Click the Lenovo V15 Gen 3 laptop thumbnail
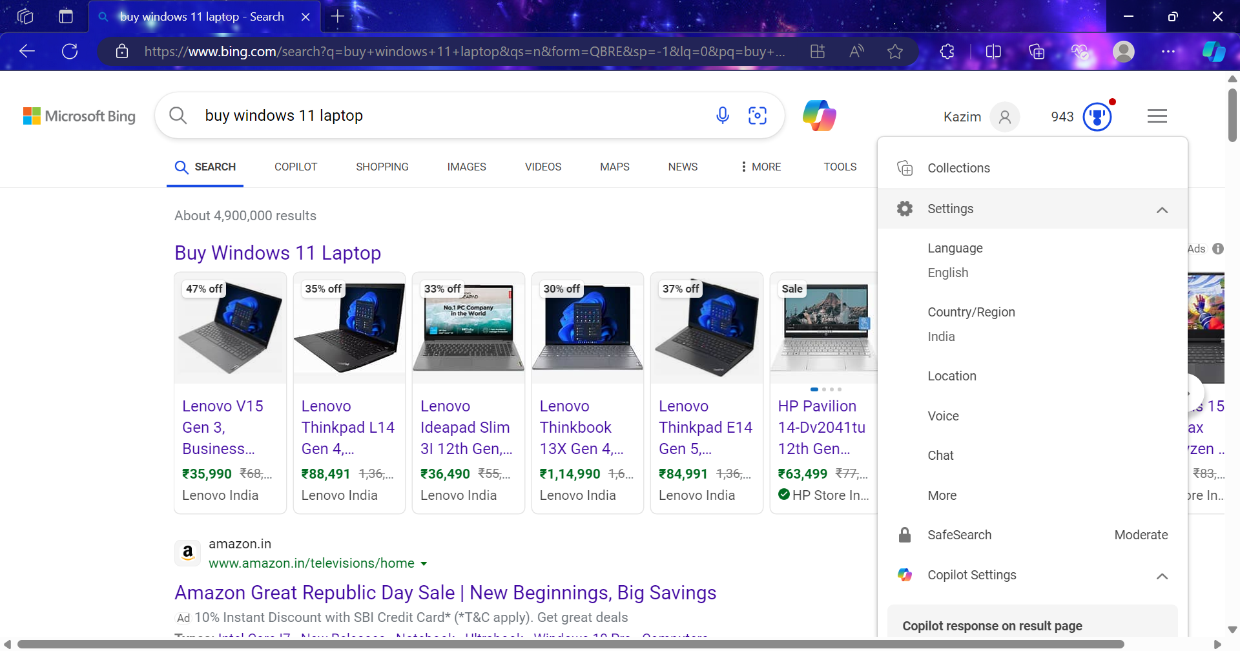The width and height of the screenshot is (1240, 651). (x=230, y=327)
